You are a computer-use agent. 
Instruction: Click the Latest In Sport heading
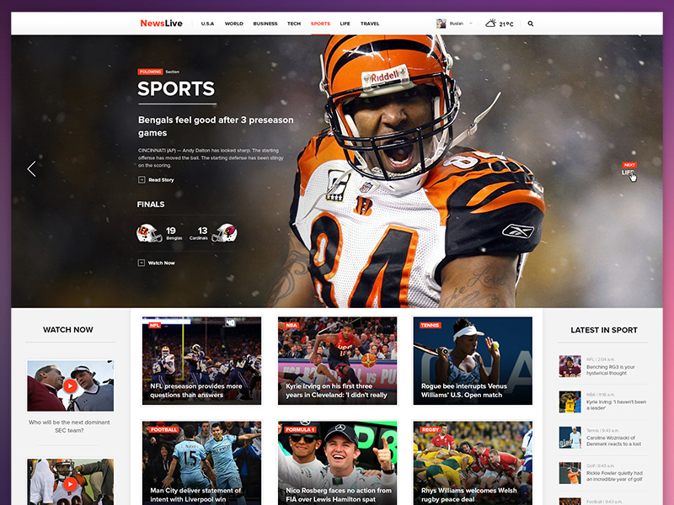603,330
